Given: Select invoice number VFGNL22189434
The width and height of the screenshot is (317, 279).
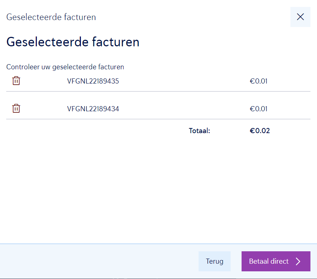Looking at the screenshot, I should click(93, 109).
